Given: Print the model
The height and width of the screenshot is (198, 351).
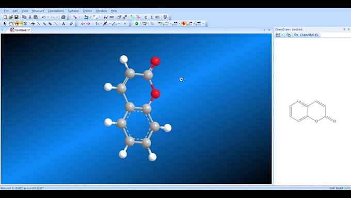Looking at the screenshot, I should point(63,17).
